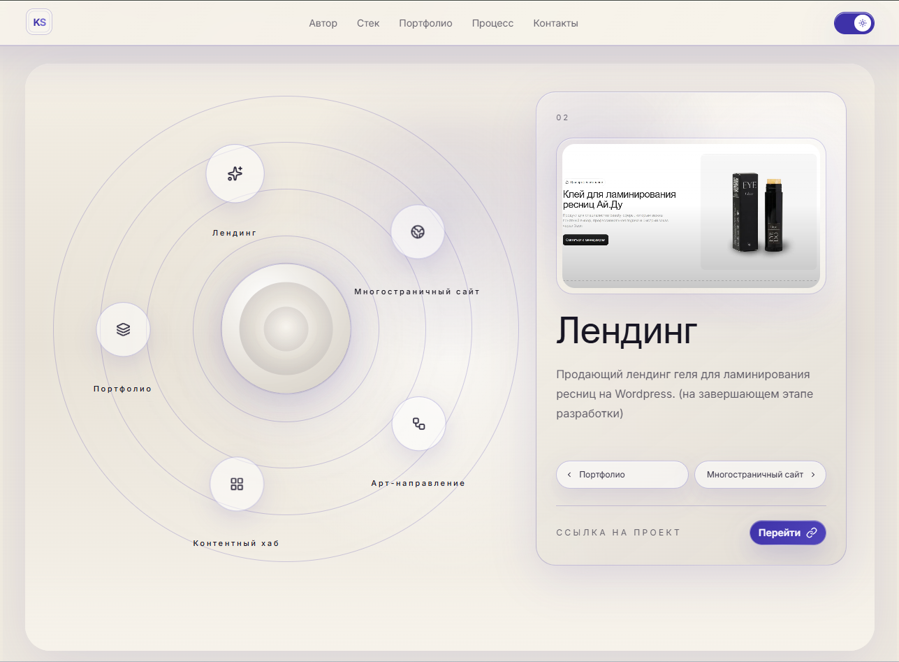
Task: Click the Продающий лендинг description paragraph
Action: [685, 394]
